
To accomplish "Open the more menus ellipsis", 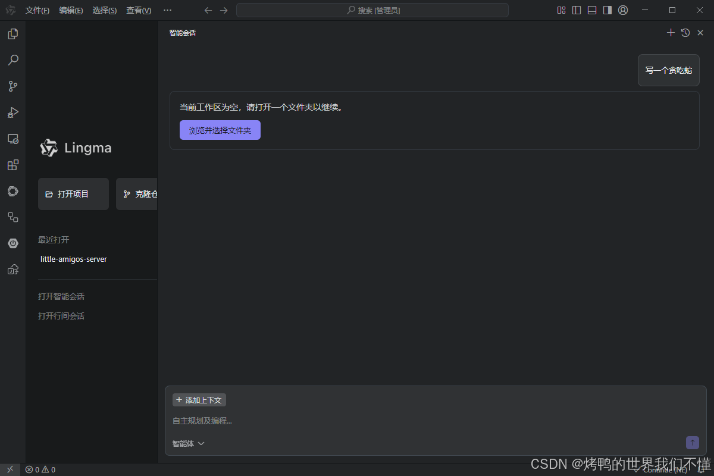I will tap(167, 10).
